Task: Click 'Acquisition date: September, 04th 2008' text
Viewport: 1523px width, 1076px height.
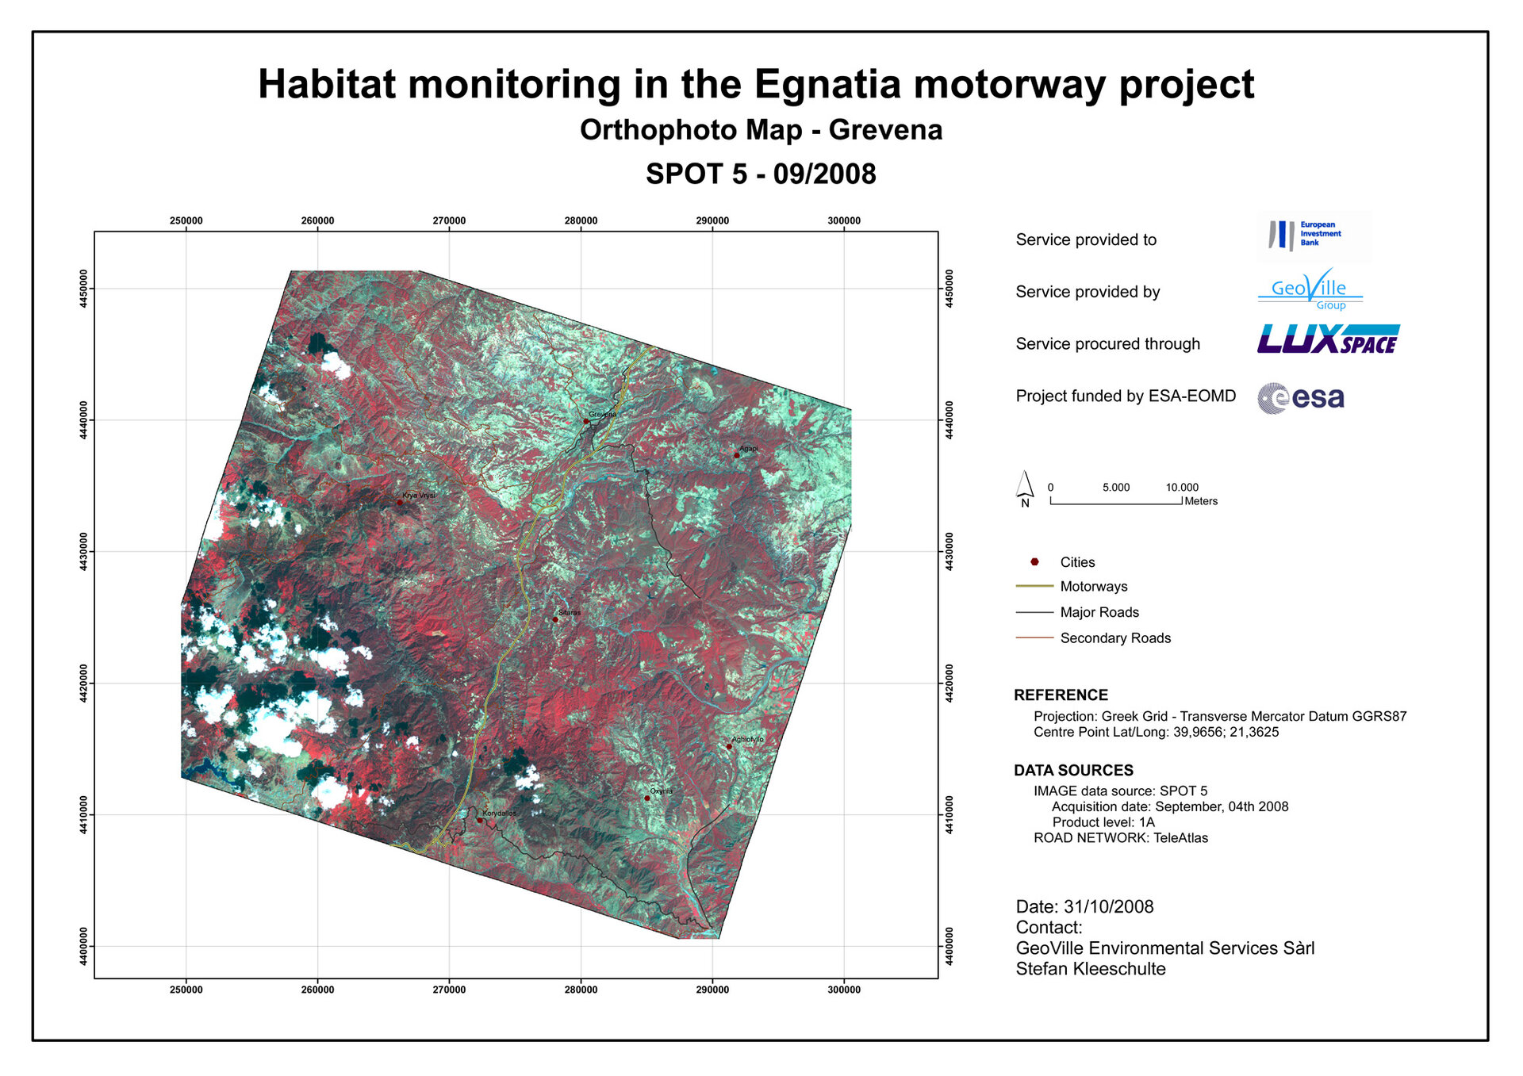Action: tap(1170, 806)
